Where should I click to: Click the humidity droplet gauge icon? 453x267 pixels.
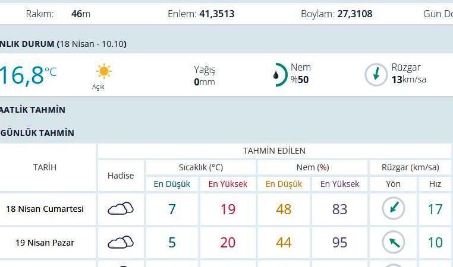point(276,75)
